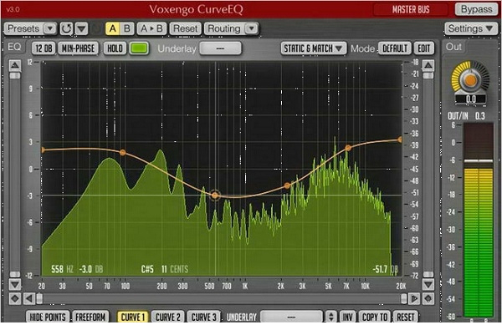The image size is (502, 335).
Task: Select the A state slot
Action: pyautogui.click(x=112, y=28)
